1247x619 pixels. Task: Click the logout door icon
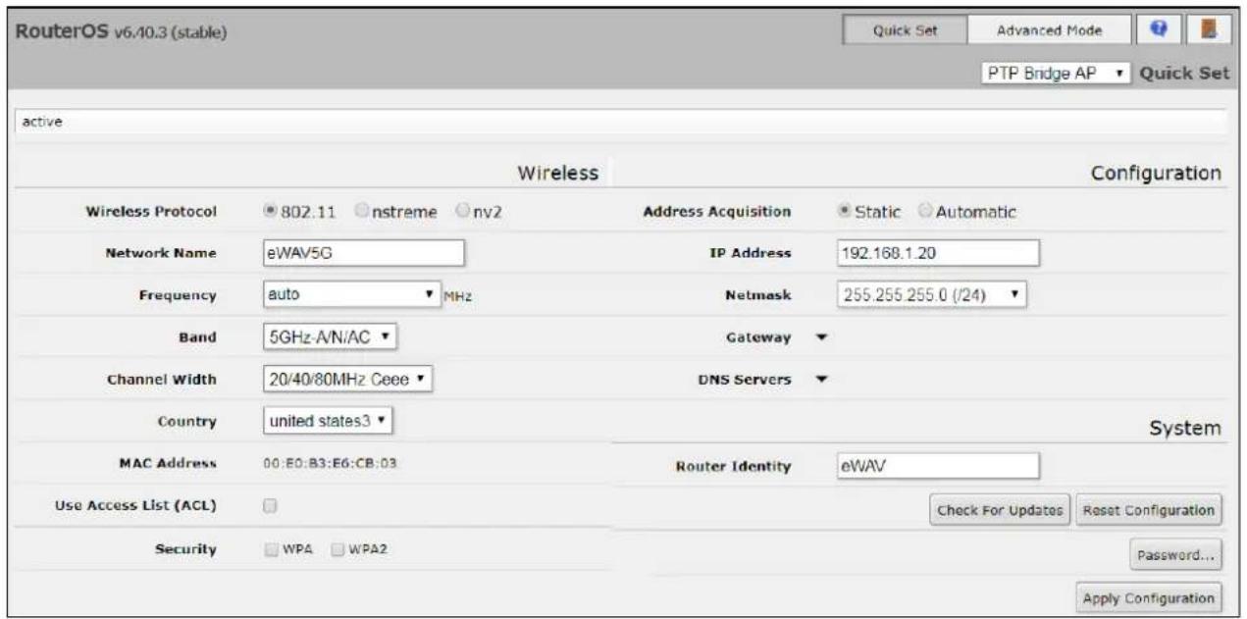click(x=1208, y=30)
